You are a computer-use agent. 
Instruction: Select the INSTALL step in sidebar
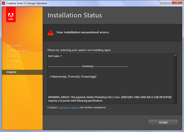click(13, 67)
